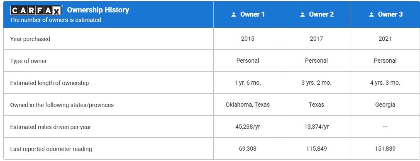Click the Georgia state cell
The width and height of the screenshot is (420, 161).
coord(385,105)
